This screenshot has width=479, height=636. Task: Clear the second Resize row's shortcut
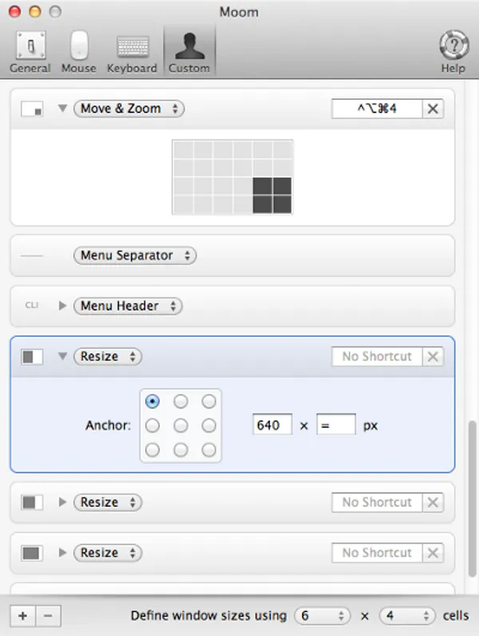(433, 503)
